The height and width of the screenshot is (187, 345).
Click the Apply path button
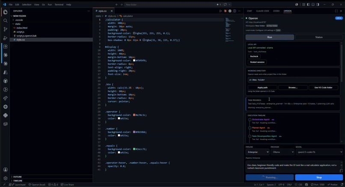(x=262, y=88)
